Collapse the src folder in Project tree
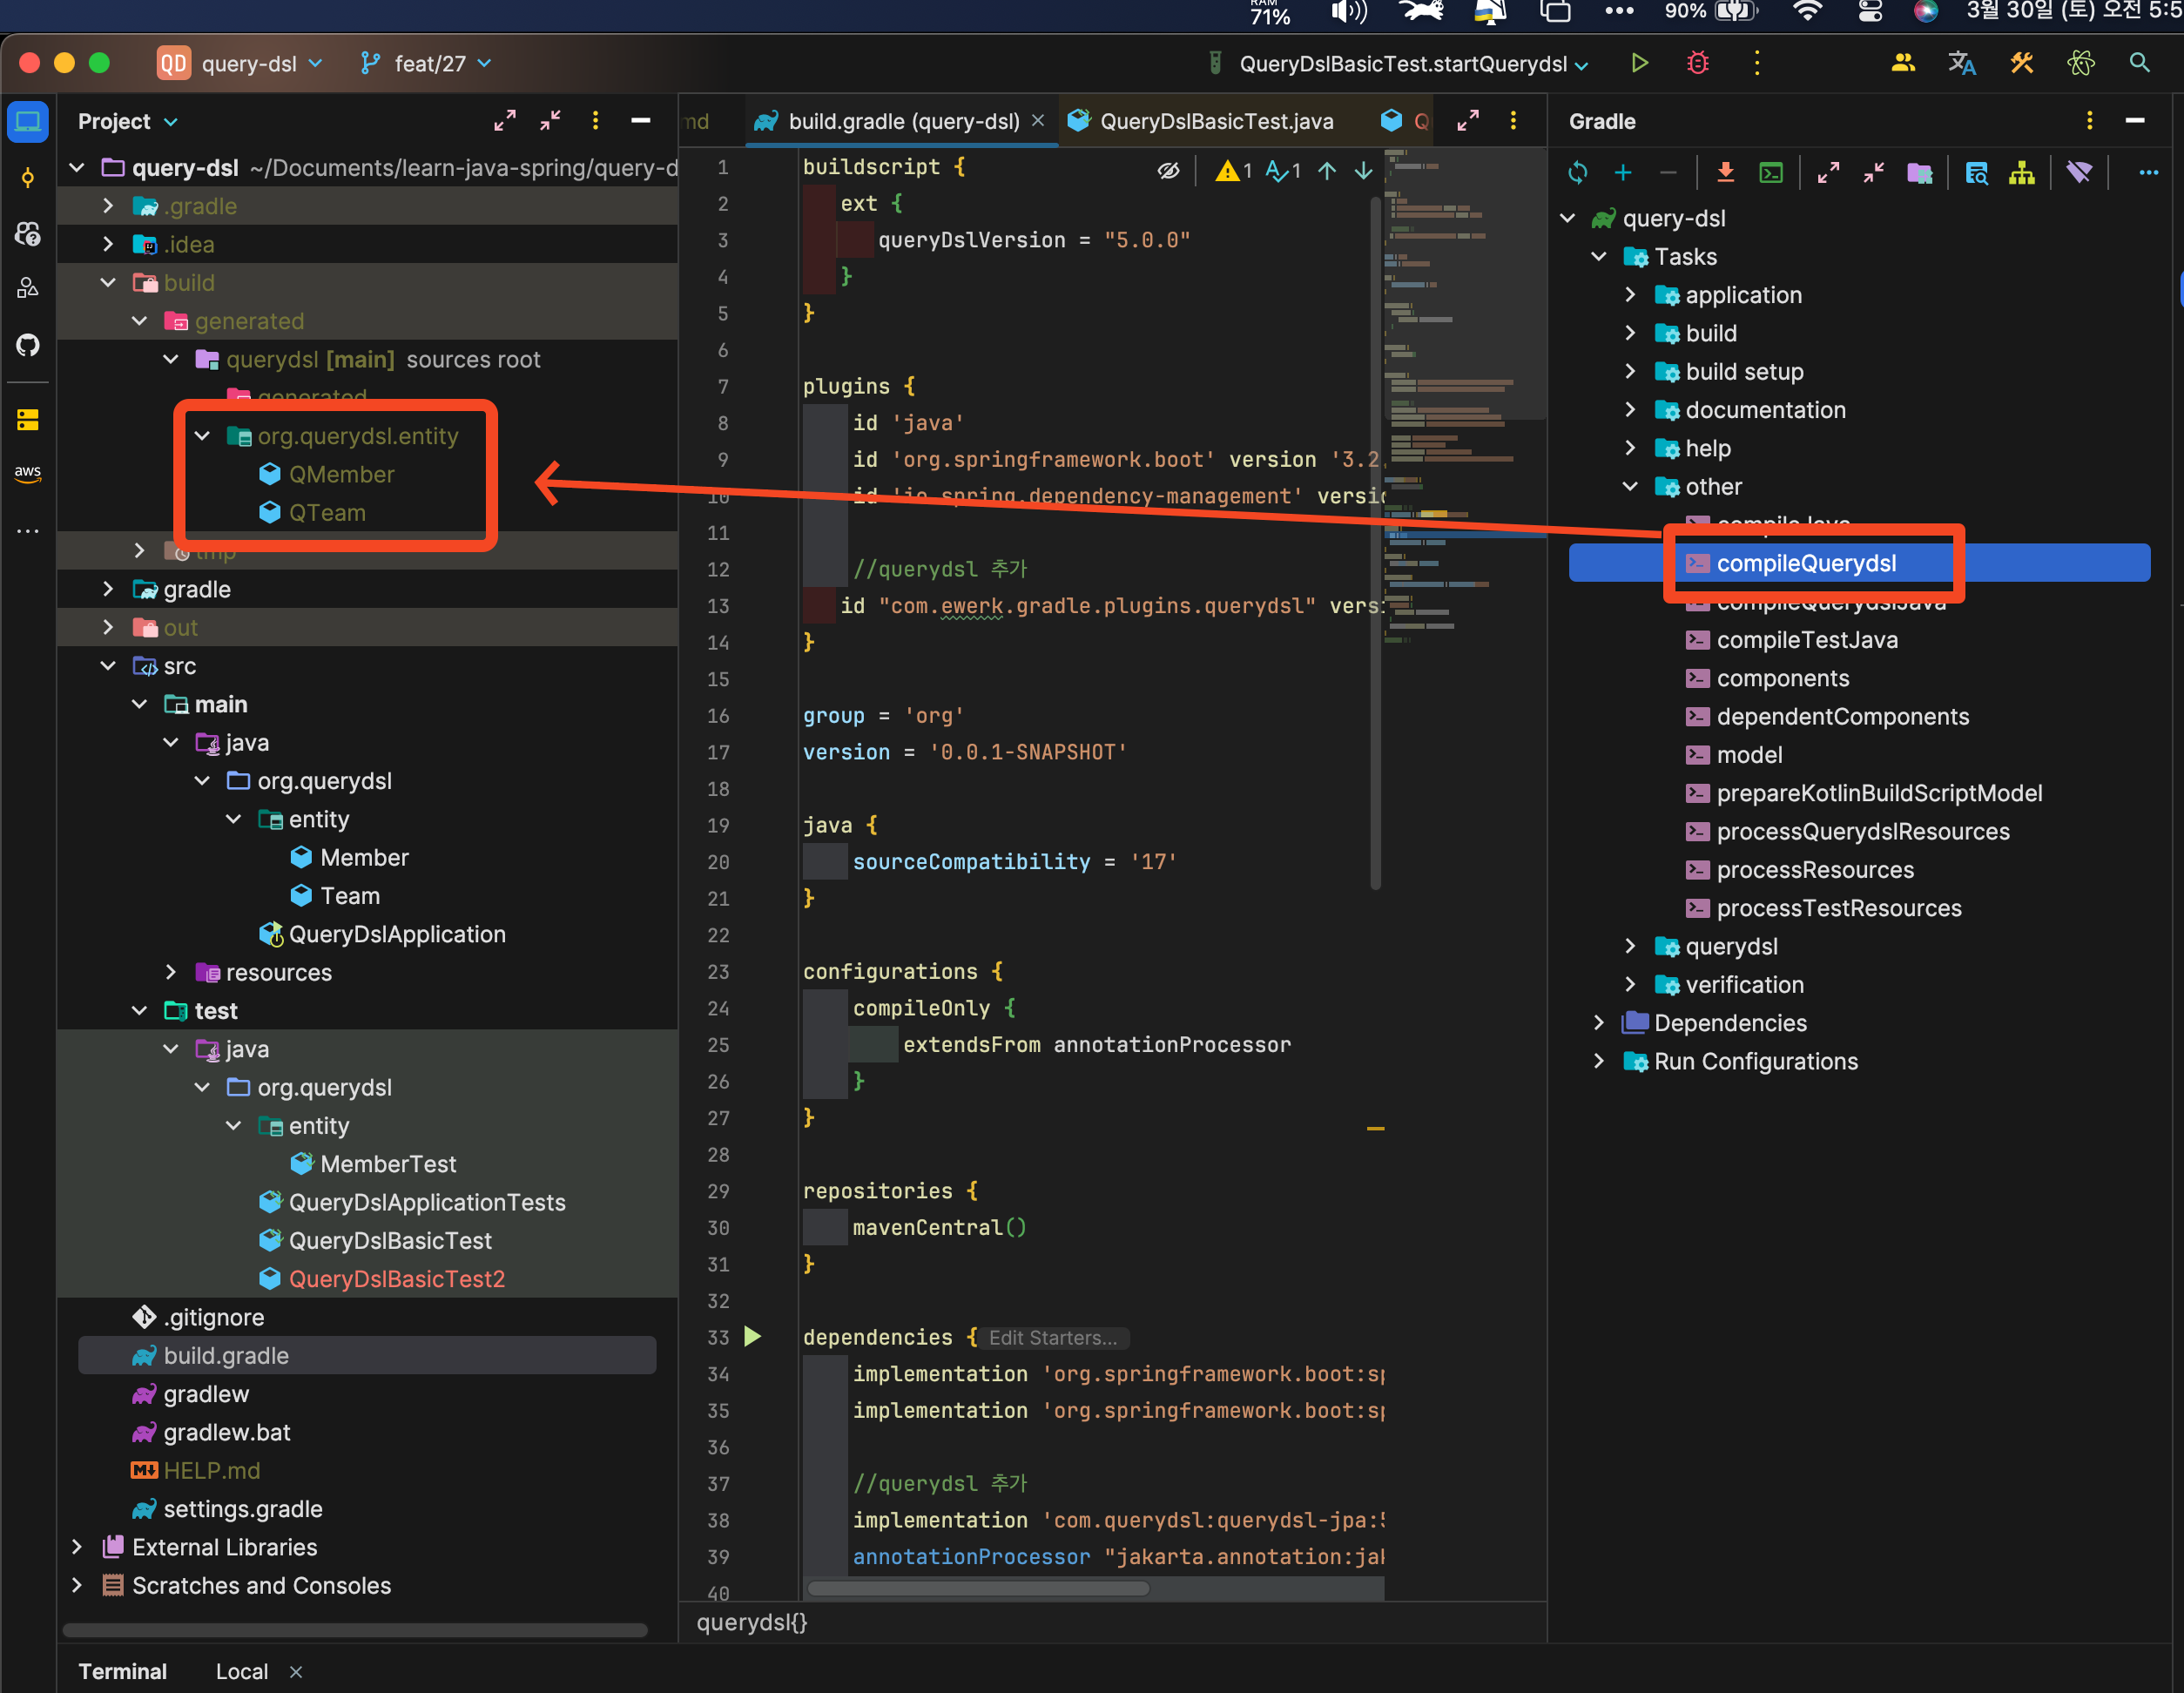This screenshot has width=2184, height=1693. [108, 666]
